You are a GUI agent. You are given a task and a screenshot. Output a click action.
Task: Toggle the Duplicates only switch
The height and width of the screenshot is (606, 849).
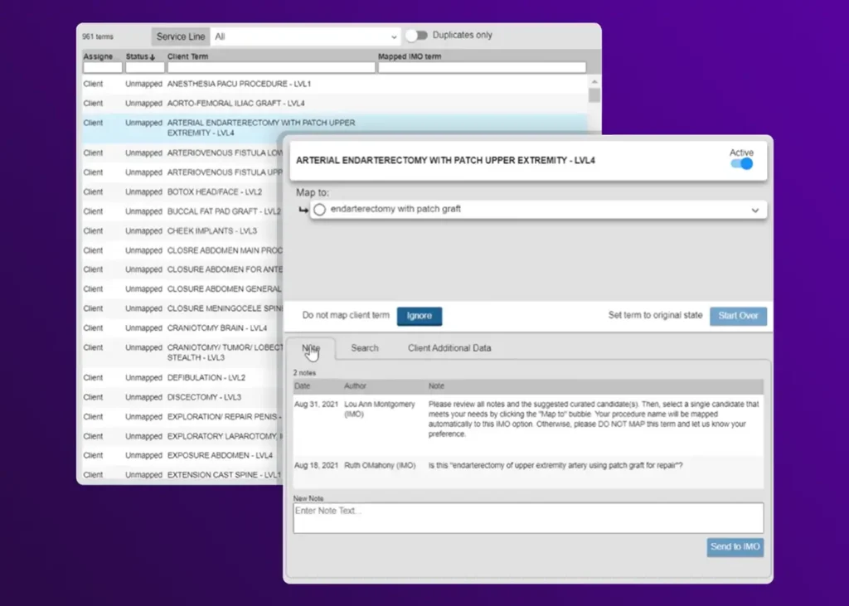point(416,36)
